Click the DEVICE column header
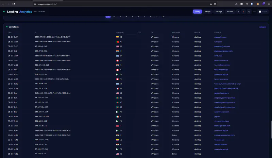 point(197,32)
